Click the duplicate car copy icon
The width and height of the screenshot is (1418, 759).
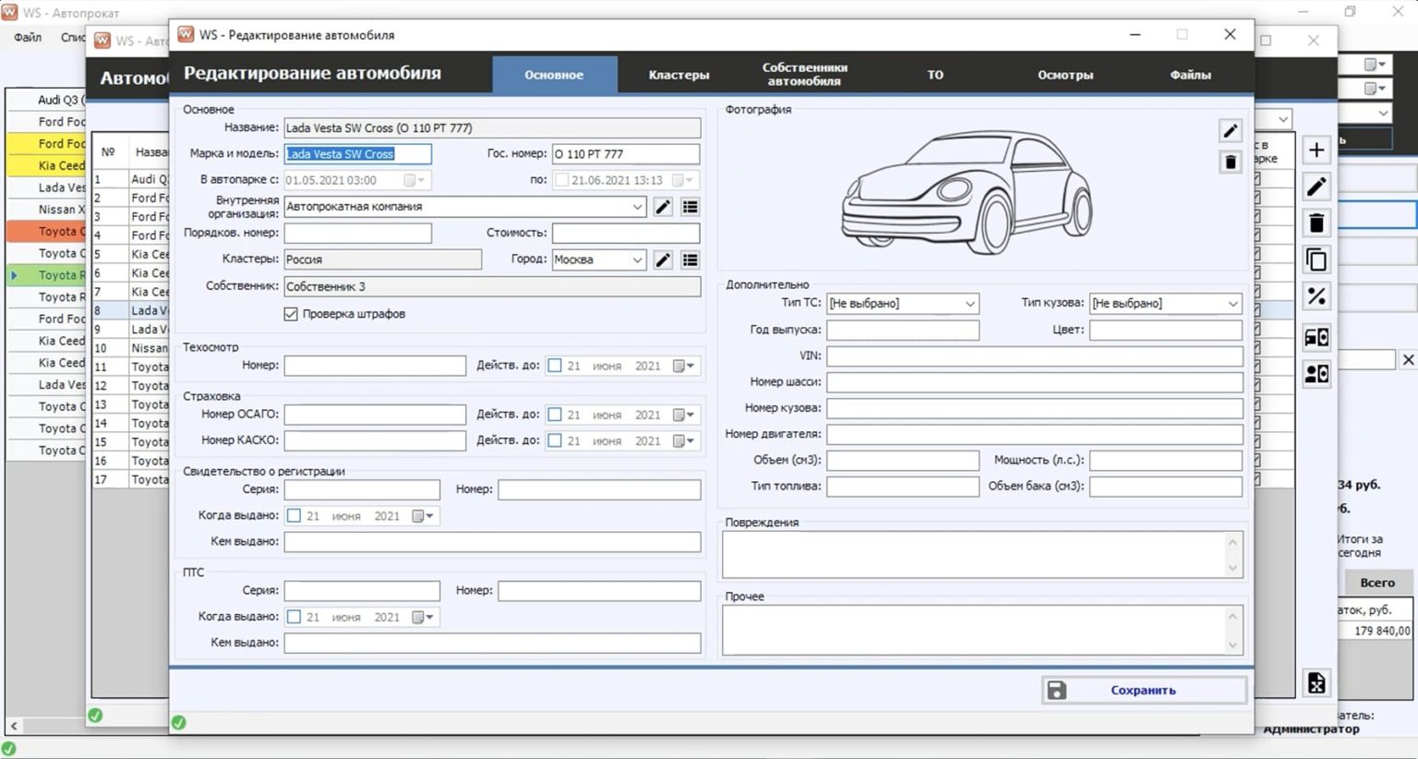coord(1316,259)
